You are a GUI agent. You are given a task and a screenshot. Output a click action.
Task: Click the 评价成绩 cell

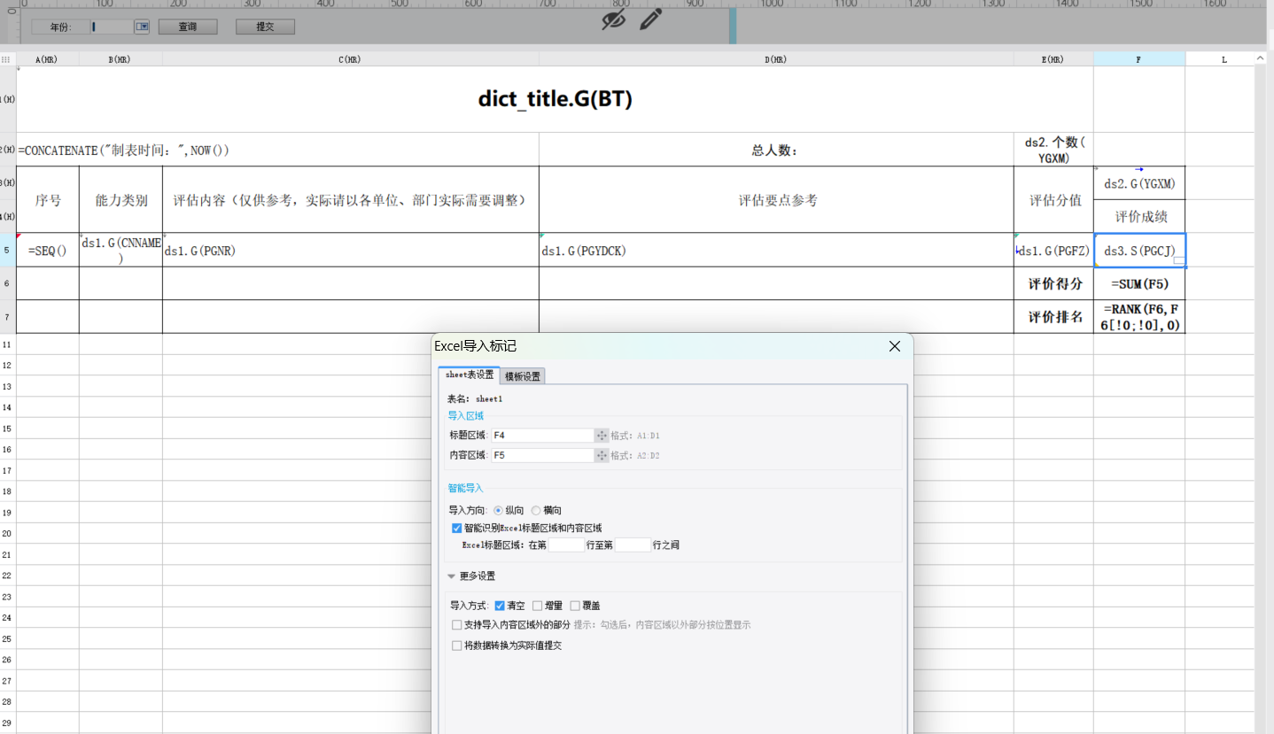(x=1139, y=216)
